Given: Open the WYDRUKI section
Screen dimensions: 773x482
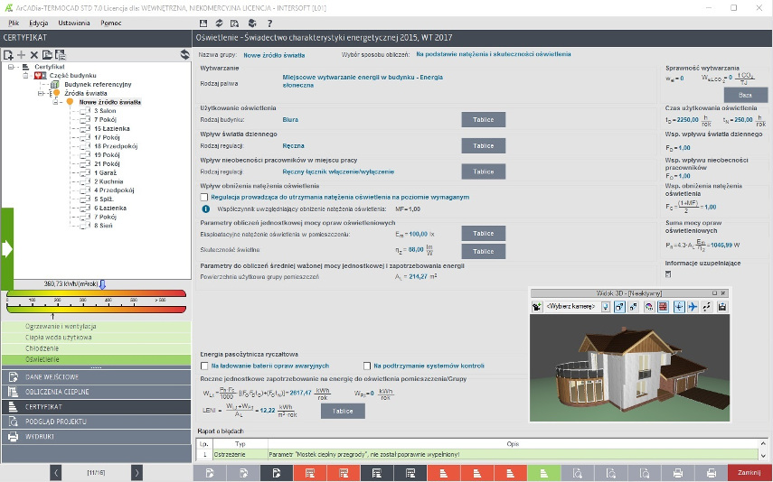Looking at the screenshot, I should [96, 436].
